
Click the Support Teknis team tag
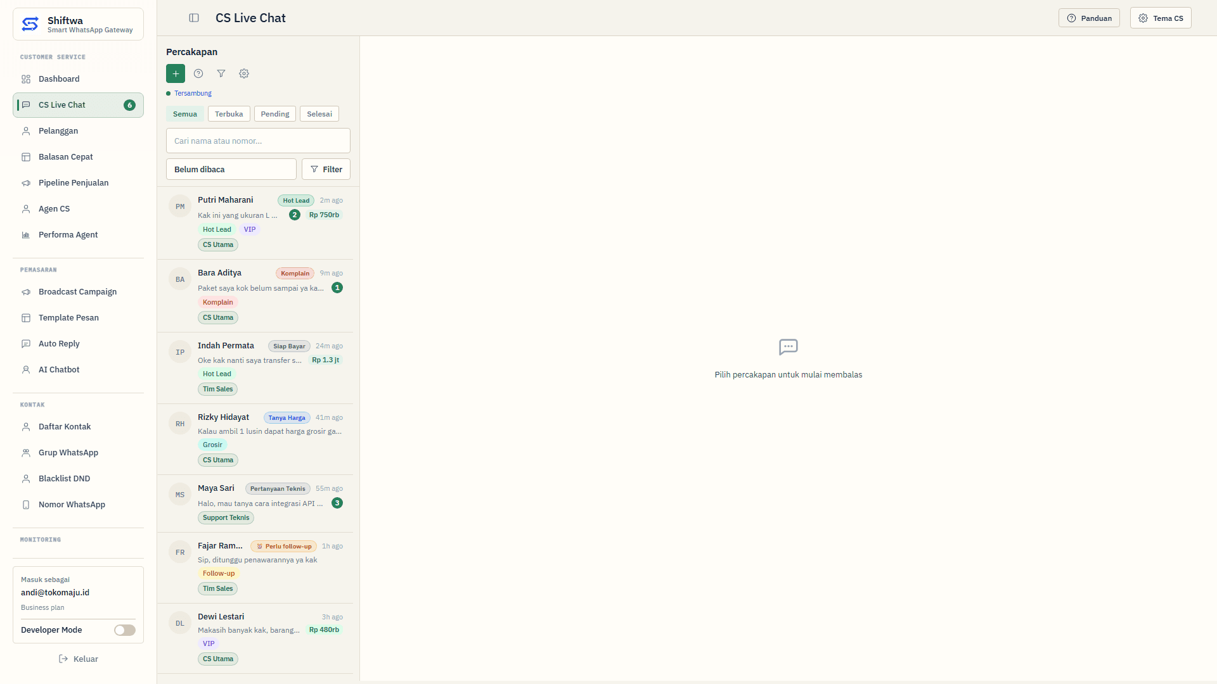point(226,517)
